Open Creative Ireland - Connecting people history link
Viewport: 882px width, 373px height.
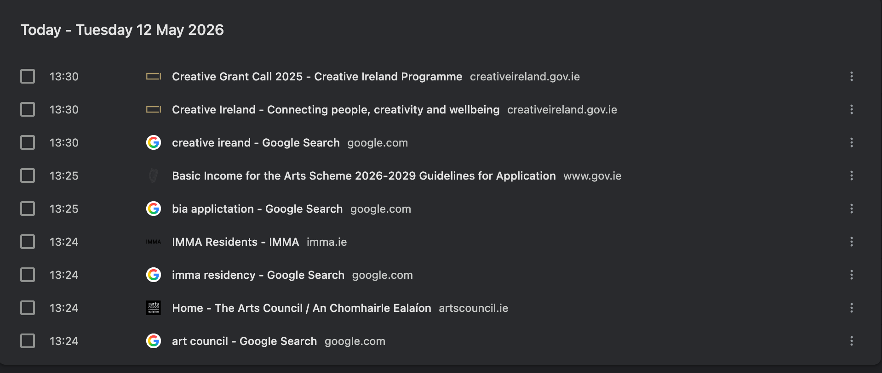pyautogui.click(x=336, y=110)
